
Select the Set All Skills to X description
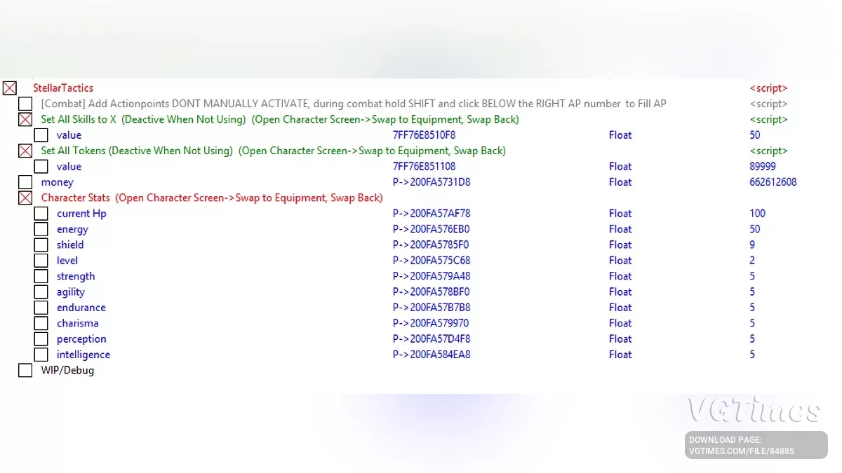(x=280, y=120)
